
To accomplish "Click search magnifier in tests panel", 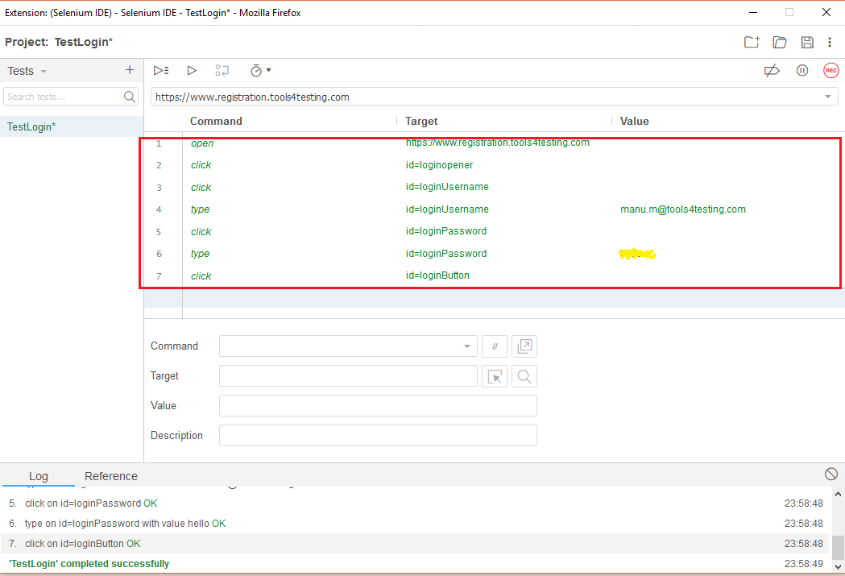I will [130, 97].
